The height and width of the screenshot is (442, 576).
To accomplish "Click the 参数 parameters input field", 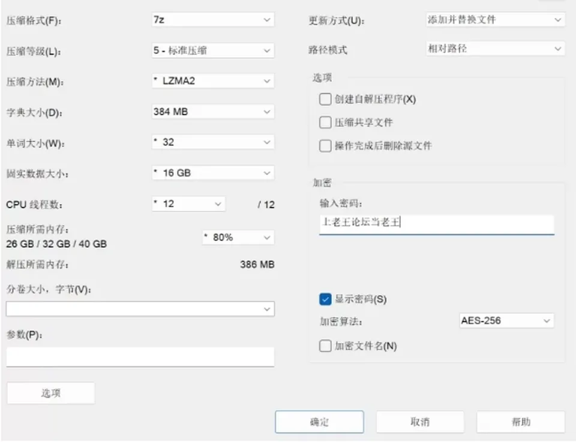I will click(x=140, y=357).
